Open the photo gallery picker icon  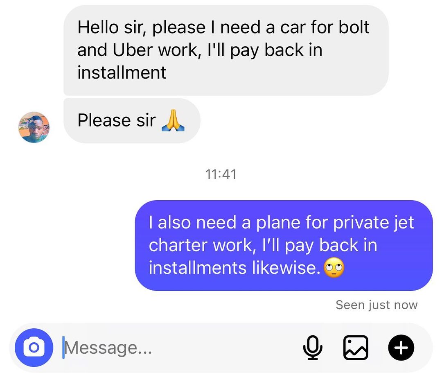pyautogui.click(x=356, y=348)
